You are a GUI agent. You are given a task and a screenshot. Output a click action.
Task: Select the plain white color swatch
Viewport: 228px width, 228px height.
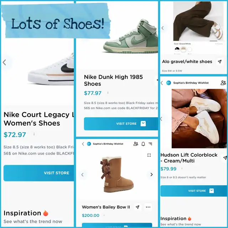[190, 50]
